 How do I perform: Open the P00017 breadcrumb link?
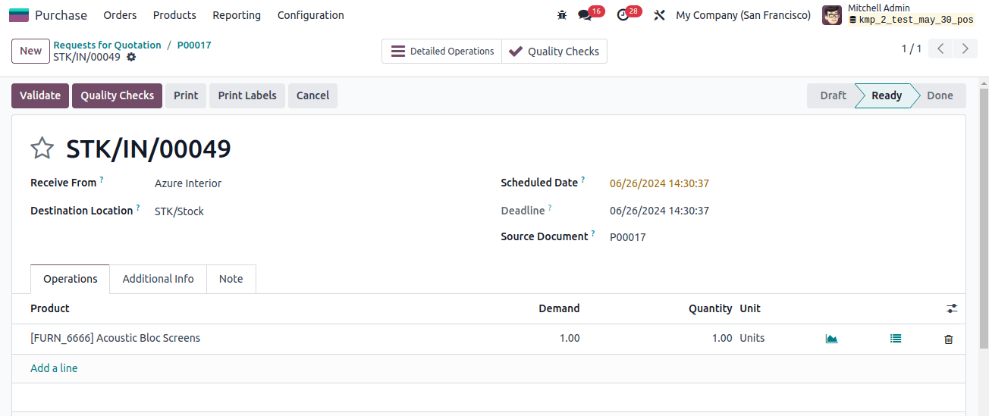(x=194, y=45)
